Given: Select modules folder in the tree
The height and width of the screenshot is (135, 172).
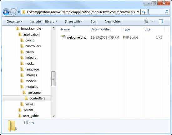Looking at the screenshot, I should click(x=32, y=87).
